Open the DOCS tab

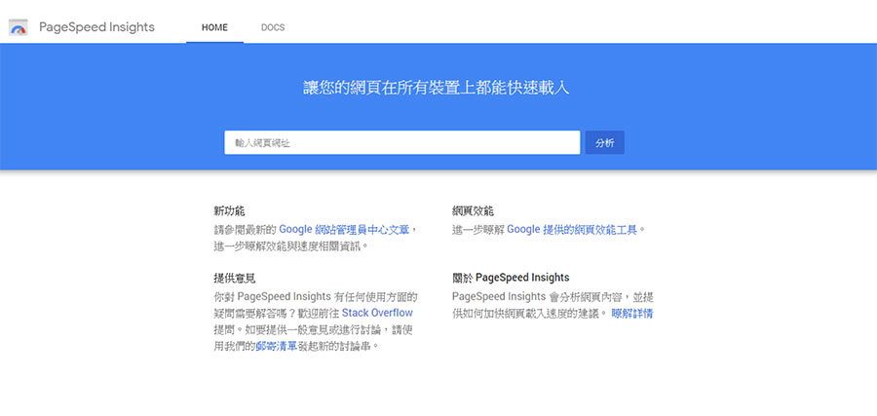(273, 27)
